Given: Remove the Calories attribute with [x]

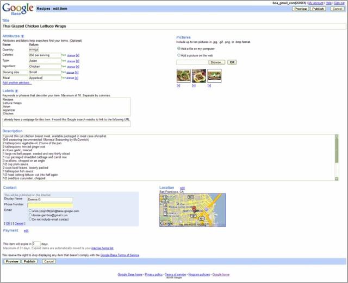Looking at the screenshot, I should tap(77, 55).
